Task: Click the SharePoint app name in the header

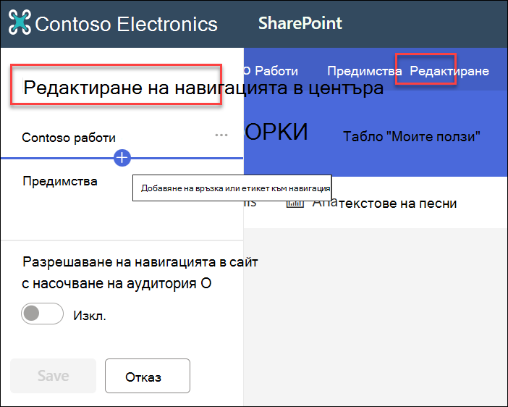Action: 300,23
